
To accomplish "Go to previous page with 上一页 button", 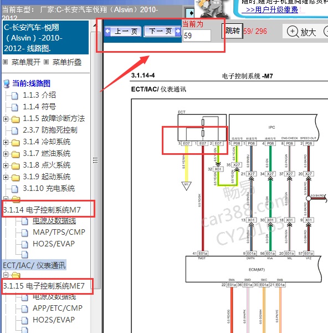I will (123, 32).
